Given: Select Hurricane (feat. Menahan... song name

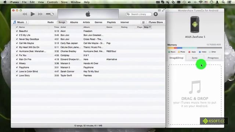Looking at the screenshot, I should coord(32,51).
